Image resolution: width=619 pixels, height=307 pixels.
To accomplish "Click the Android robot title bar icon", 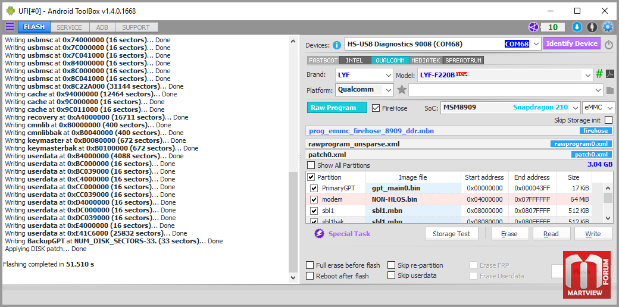I will tap(10, 11).
